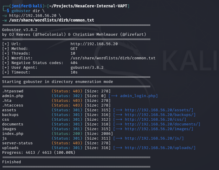
Task: Click the server-status result entry
Action: pos(17,143)
